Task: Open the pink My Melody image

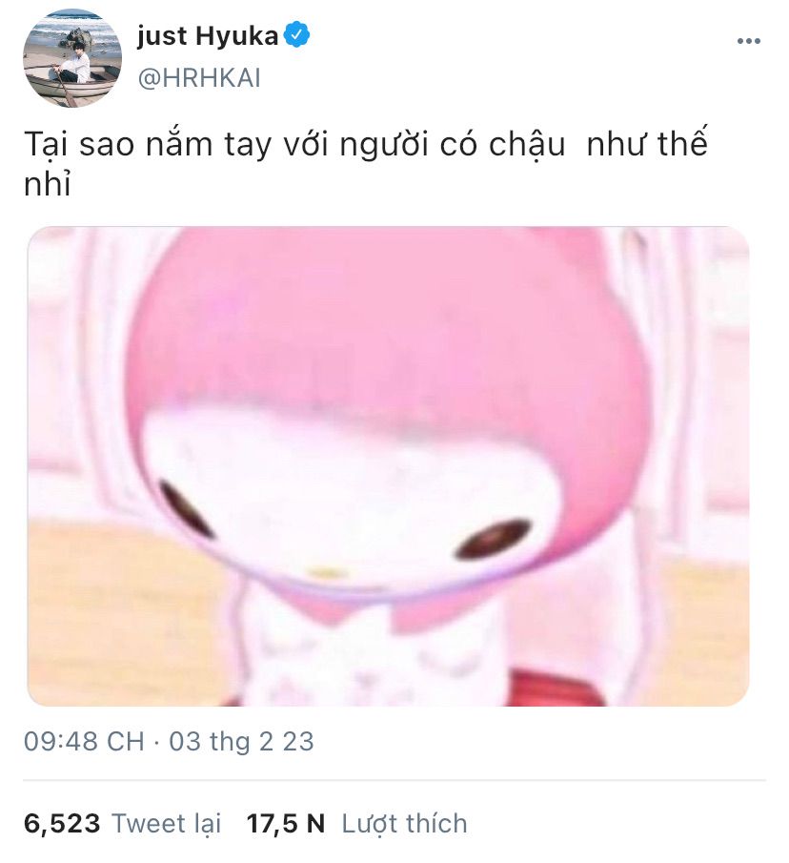Action: click(388, 466)
